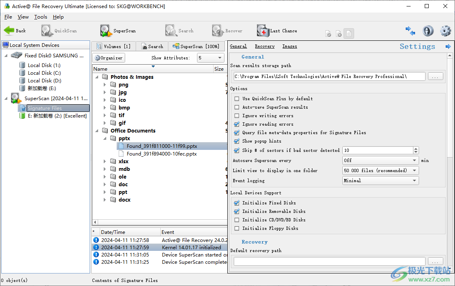Click the About info icon
The image size is (455, 286).
(x=428, y=31)
